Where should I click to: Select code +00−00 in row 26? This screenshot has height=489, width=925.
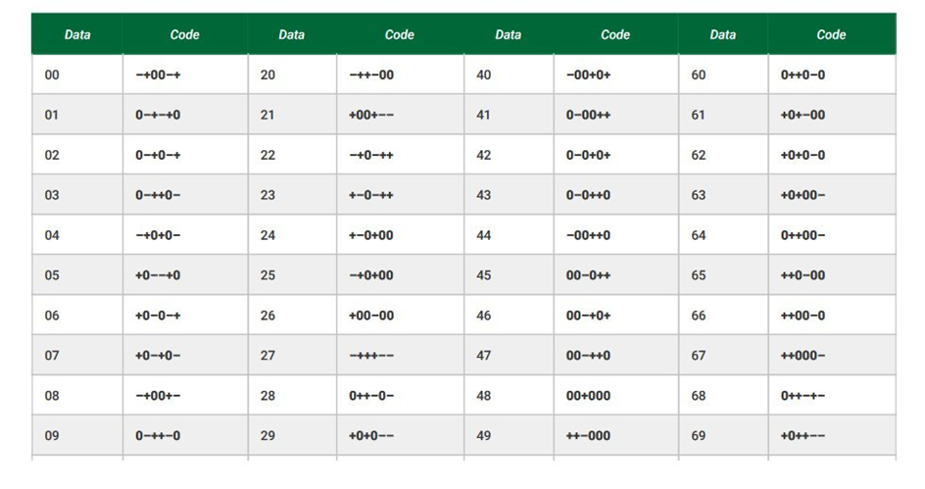click(x=371, y=316)
